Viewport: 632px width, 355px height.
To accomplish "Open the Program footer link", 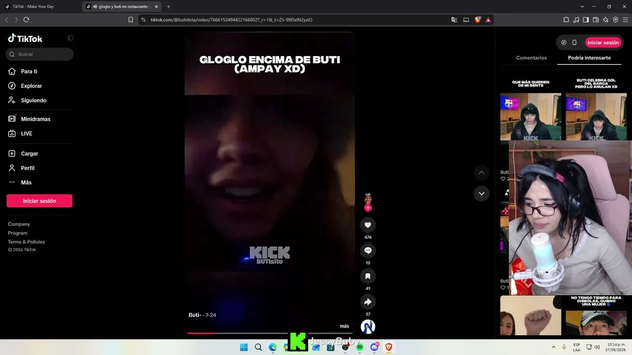I will (x=17, y=233).
